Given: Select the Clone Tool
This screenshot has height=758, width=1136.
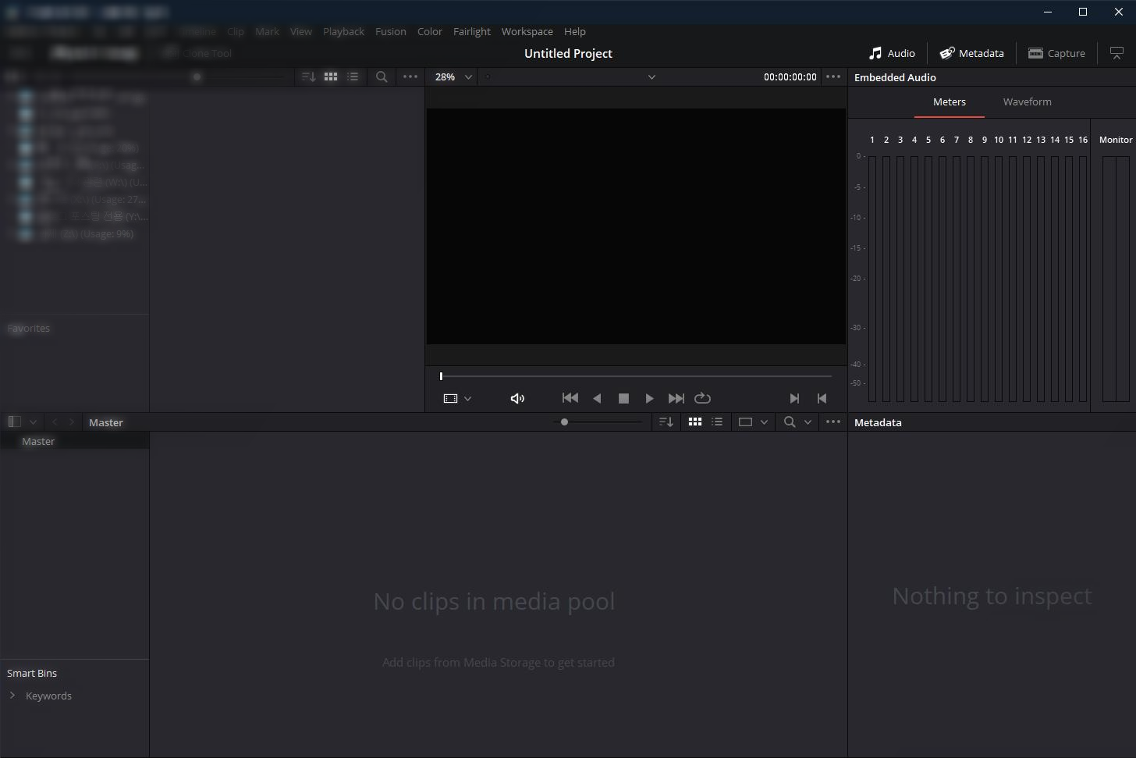Looking at the screenshot, I should pos(197,52).
